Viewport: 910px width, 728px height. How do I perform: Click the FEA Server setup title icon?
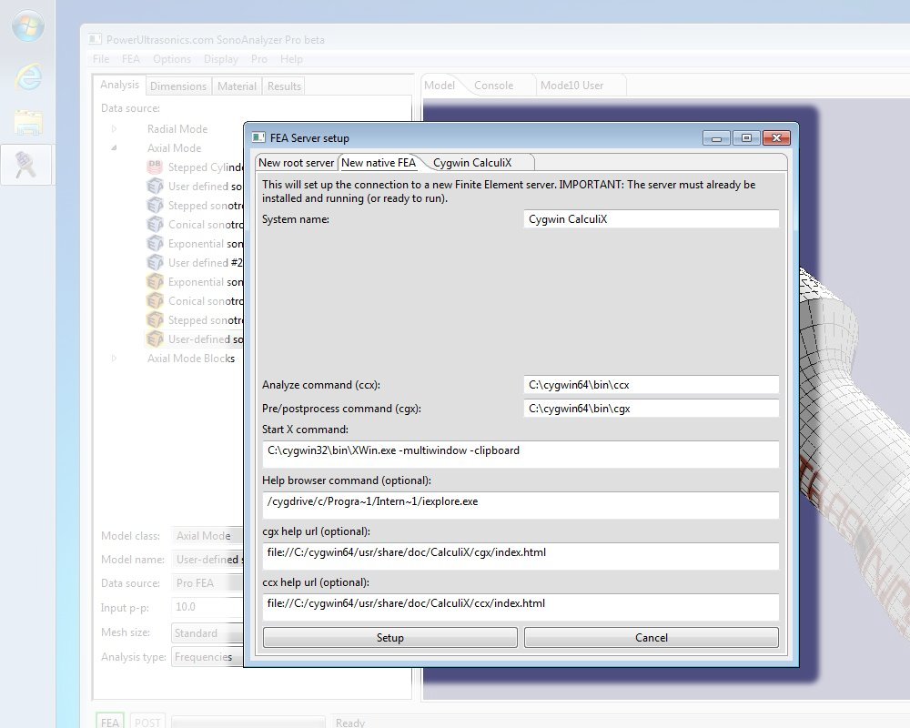tap(258, 137)
